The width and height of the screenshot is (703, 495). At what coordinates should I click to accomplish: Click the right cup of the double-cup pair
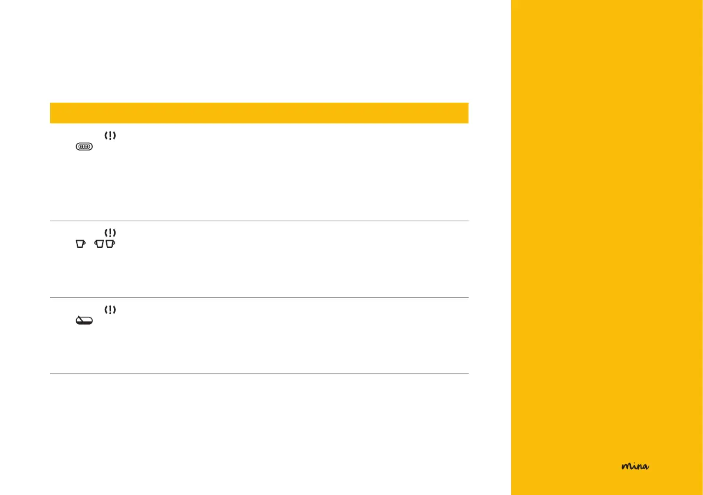[x=110, y=244]
